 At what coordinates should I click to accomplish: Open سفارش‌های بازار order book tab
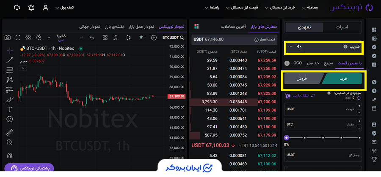point(264,27)
